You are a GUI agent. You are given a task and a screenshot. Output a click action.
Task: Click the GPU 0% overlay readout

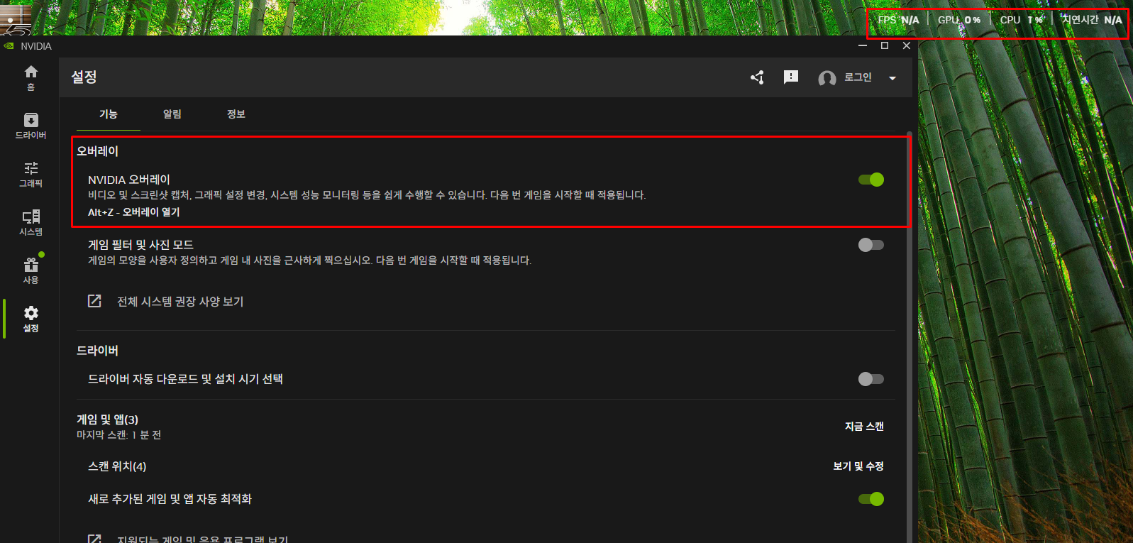pyautogui.click(x=959, y=20)
